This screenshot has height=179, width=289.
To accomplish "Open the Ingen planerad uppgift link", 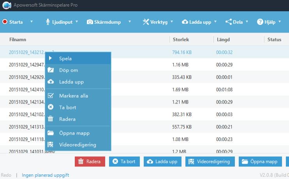I will 45,175.
